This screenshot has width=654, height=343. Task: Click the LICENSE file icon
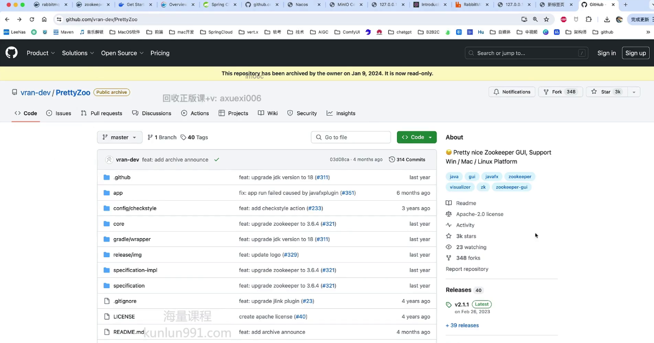point(107,316)
